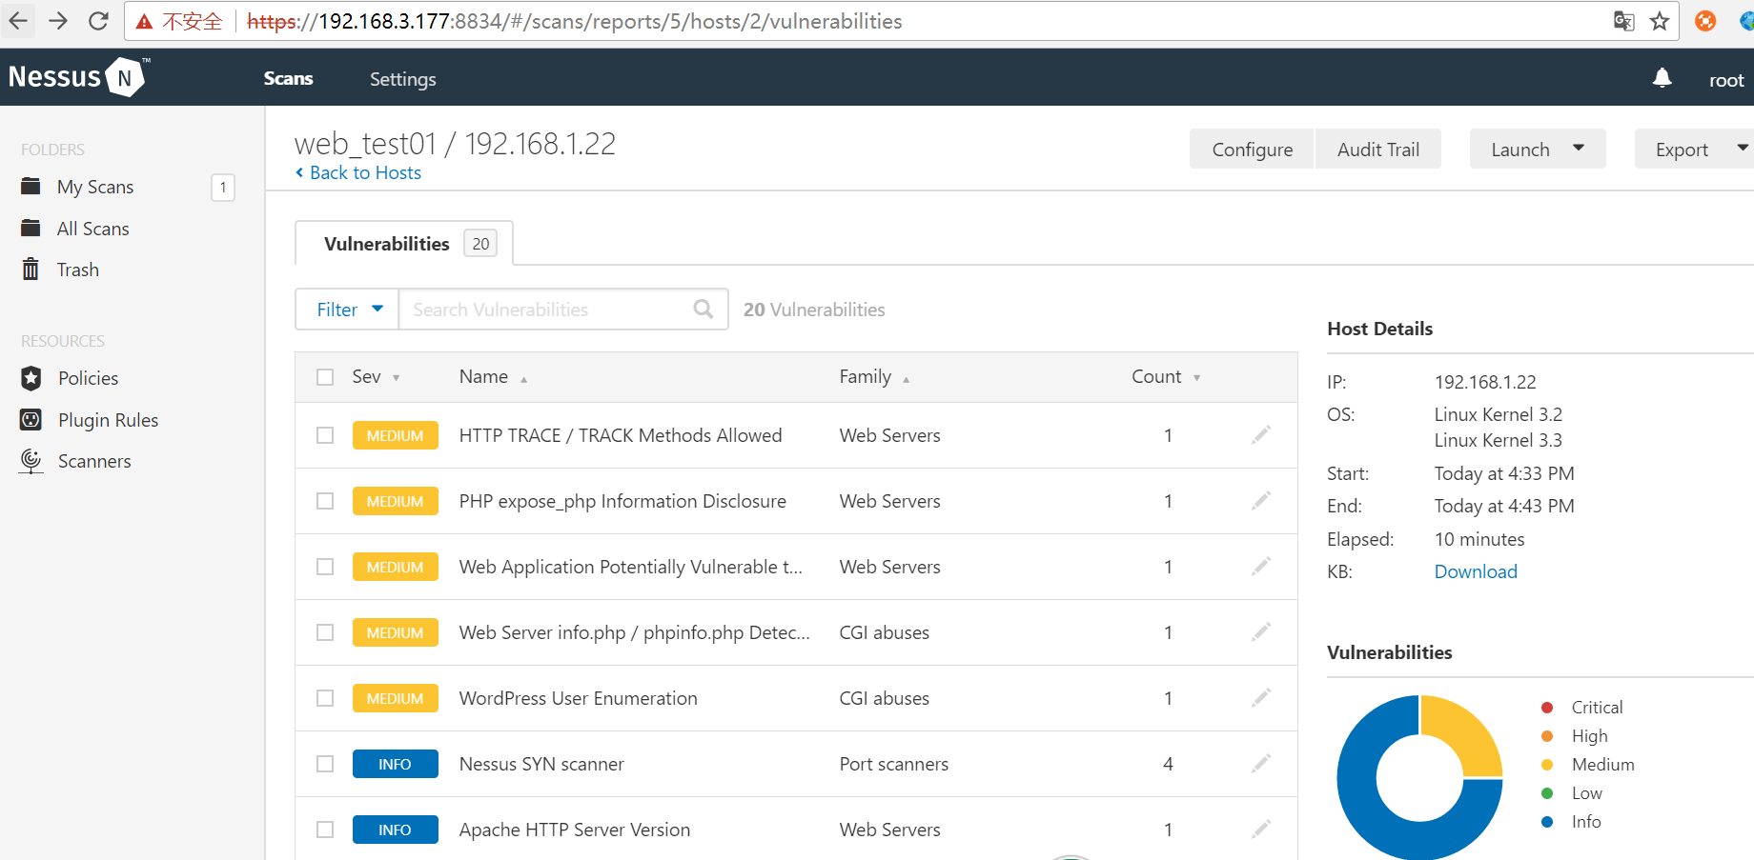
Task: Edit Nessus SYN scanner row pencil icon
Action: click(x=1261, y=764)
